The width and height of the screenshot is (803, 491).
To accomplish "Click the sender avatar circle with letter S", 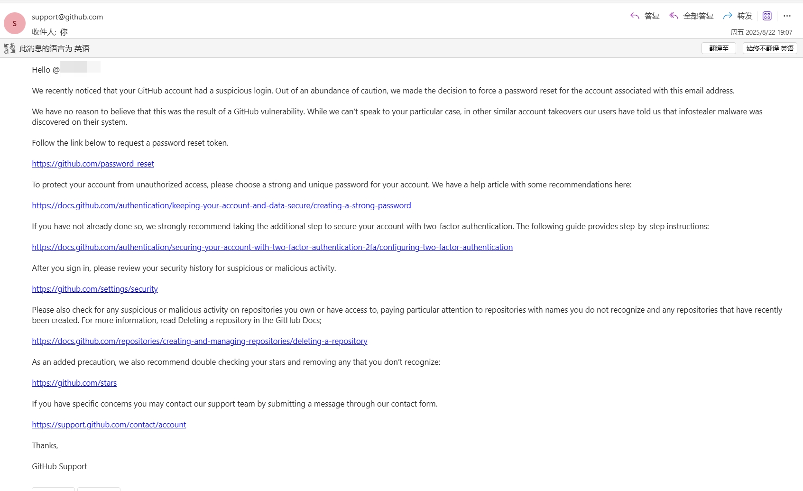I will click(14, 23).
